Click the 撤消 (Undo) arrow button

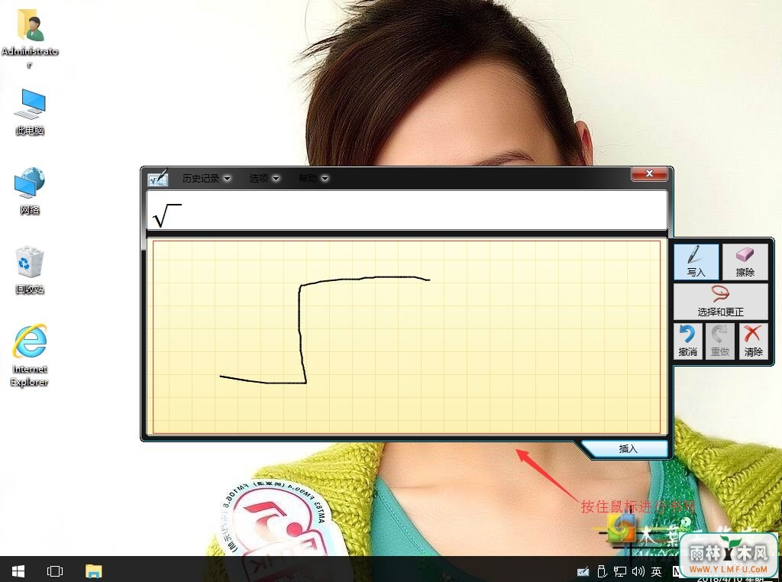(688, 341)
